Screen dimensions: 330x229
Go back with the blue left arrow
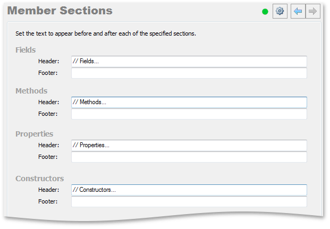coord(298,11)
